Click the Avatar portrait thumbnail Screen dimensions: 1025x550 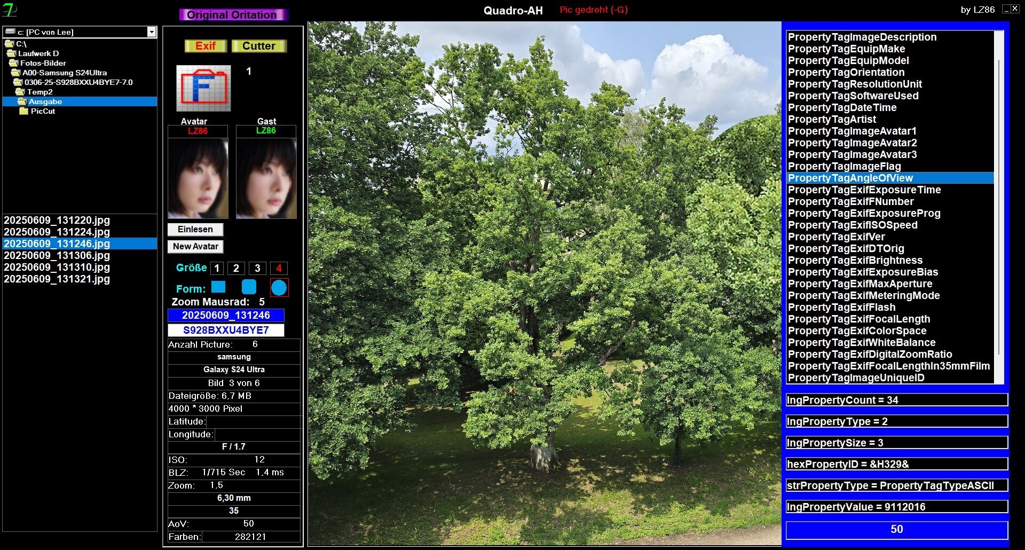(198, 178)
